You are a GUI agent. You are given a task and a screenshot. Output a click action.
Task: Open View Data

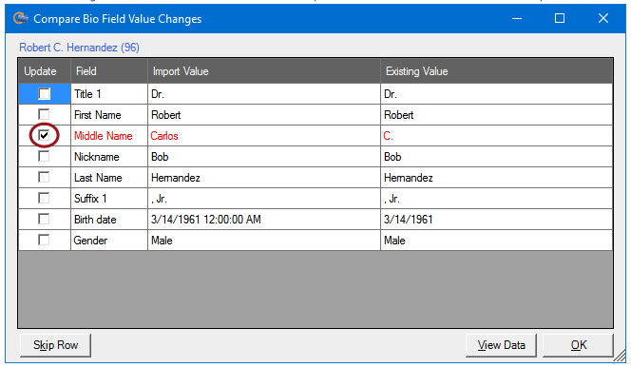coord(501,345)
